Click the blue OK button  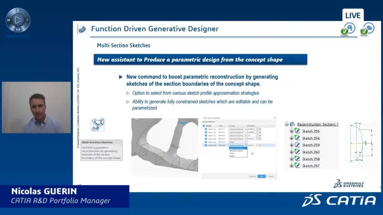click(x=262, y=176)
